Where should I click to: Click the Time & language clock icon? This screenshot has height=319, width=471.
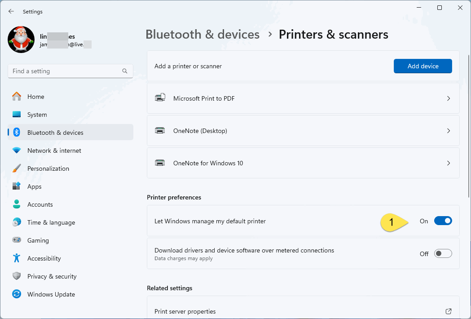click(x=17, y=222)
